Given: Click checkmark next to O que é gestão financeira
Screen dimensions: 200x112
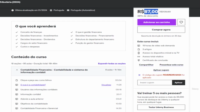Looking at the screenshot, I should click(x=72, y=32).
